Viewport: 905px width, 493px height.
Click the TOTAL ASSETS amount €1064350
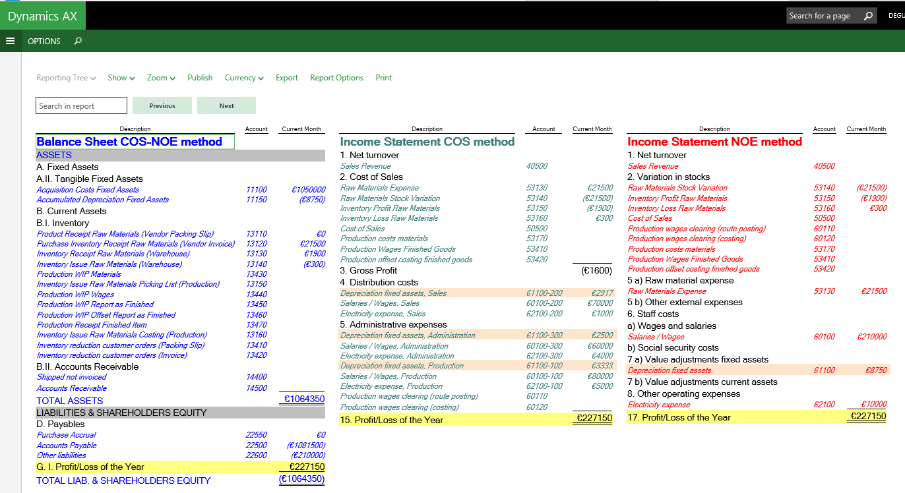pyautogui.click(x=303, y=399)
